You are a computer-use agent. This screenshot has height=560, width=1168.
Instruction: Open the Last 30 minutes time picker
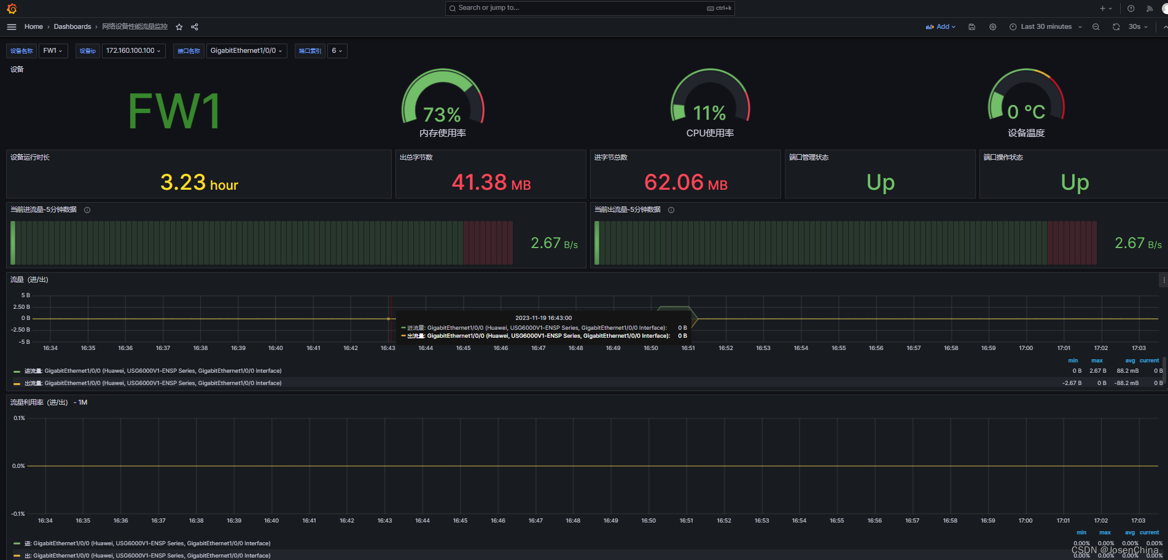[x=1046, y=27]
